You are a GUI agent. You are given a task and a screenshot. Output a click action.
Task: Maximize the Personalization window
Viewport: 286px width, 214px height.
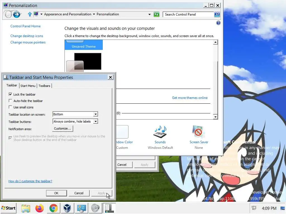tap(211, 6)
